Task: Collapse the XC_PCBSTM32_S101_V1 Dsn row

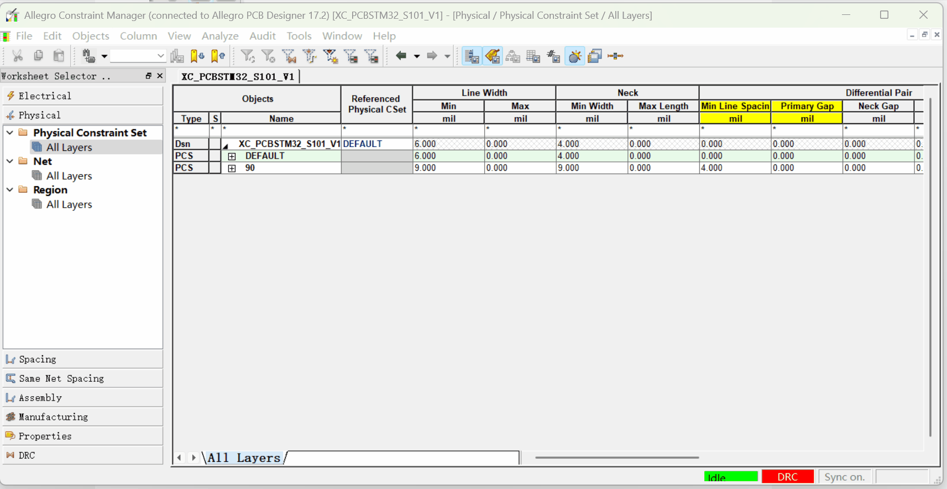Action: click(226, 145)
